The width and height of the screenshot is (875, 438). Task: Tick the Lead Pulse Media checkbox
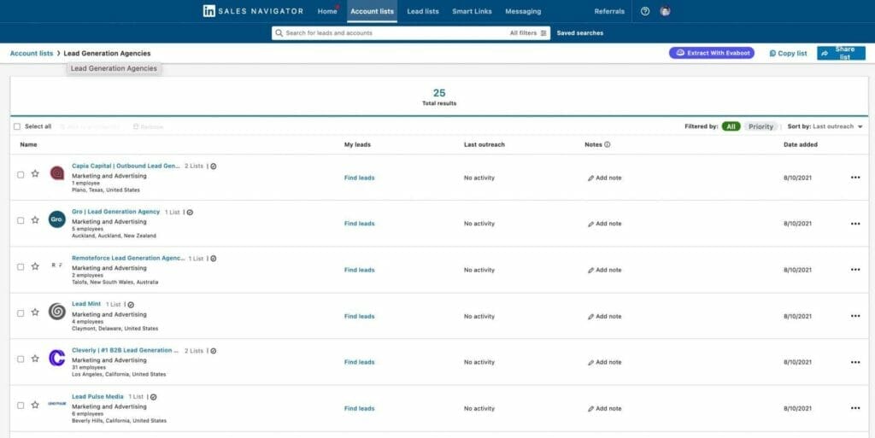tap(21, 405)
